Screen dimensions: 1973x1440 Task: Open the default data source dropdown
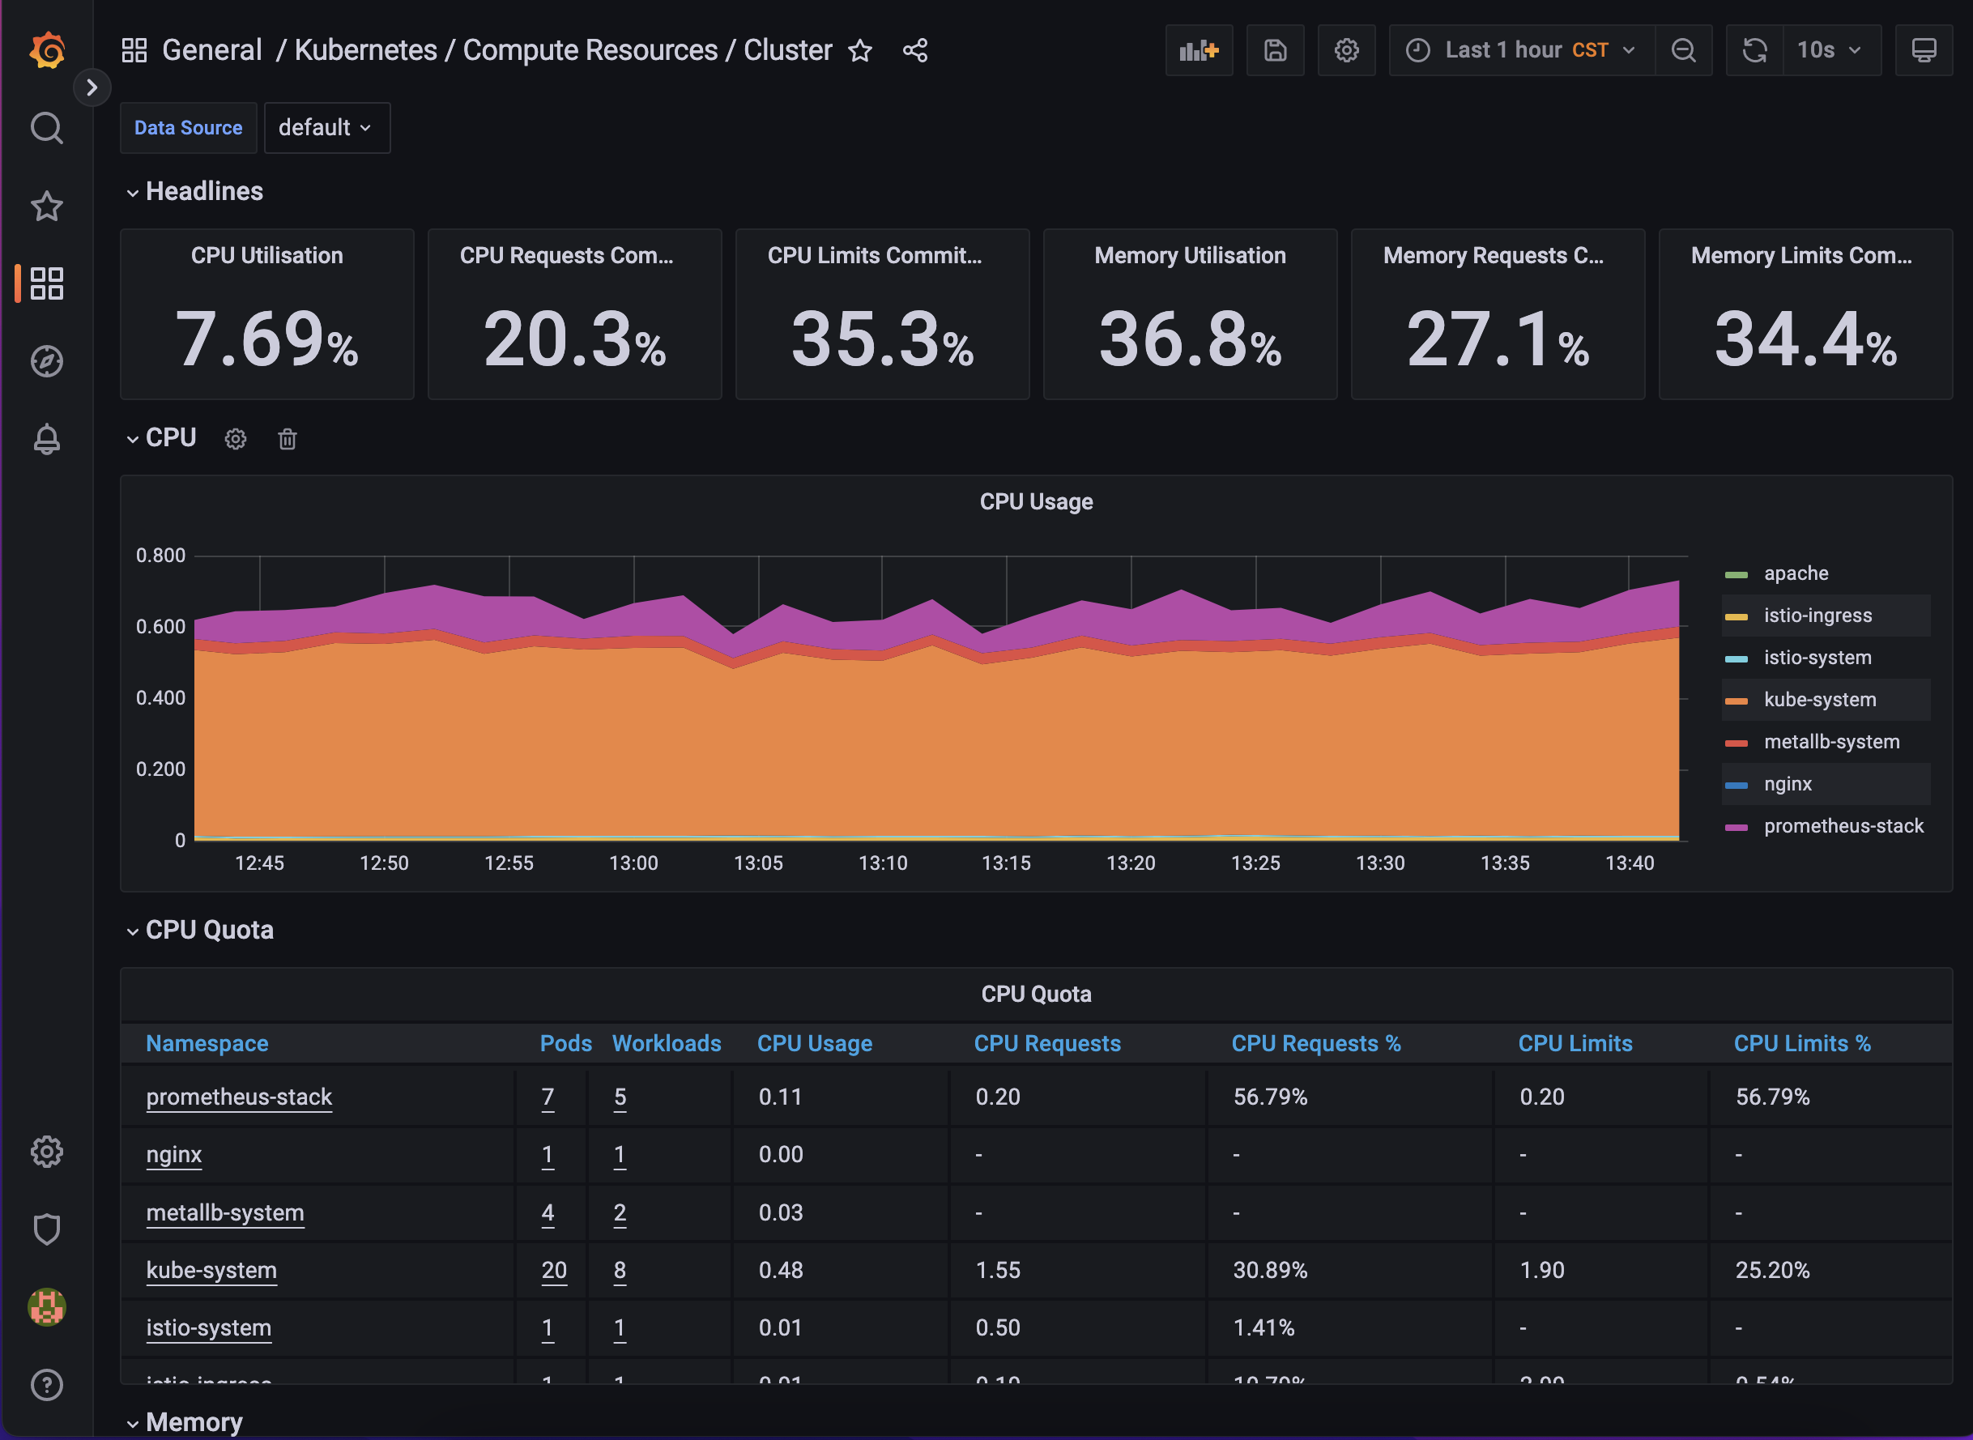[326, 128]
